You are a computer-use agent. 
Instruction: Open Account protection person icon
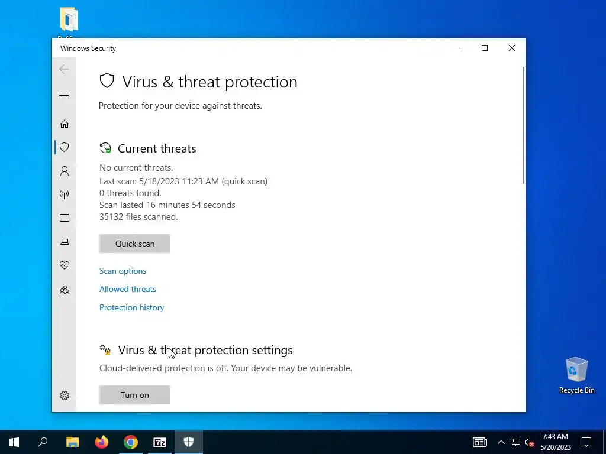point(64,171)
